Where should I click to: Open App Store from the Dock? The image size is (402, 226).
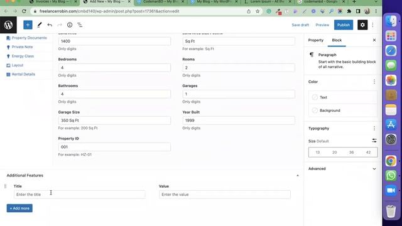point(391,125)
